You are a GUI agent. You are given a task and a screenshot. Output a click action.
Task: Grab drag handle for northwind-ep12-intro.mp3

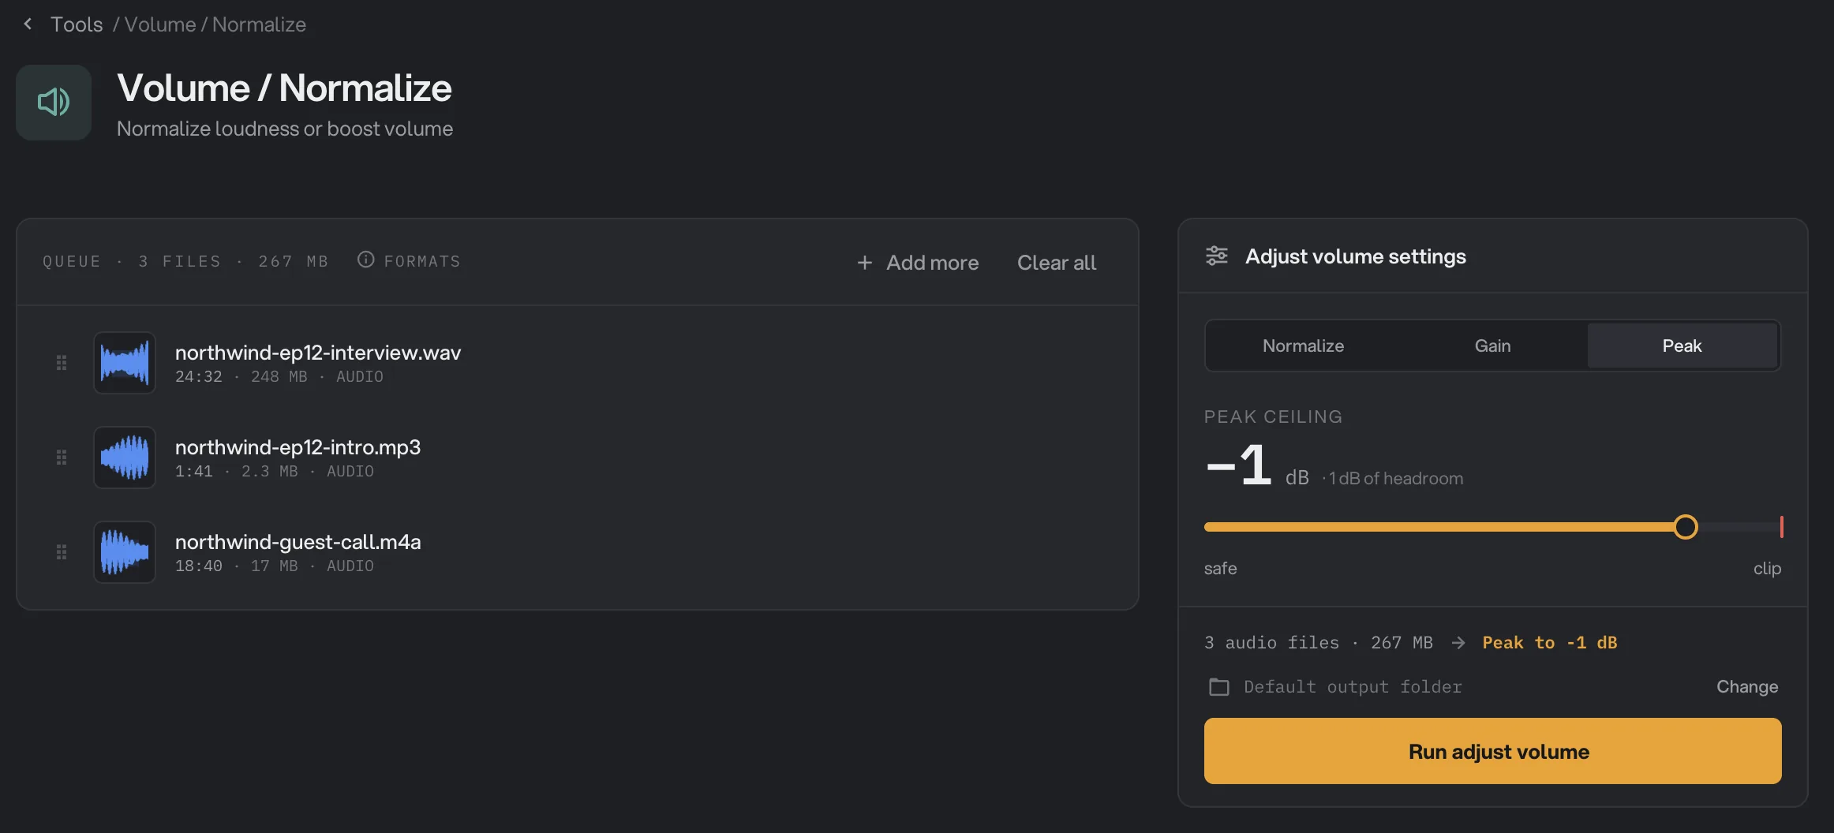click(x=62, y=458)
